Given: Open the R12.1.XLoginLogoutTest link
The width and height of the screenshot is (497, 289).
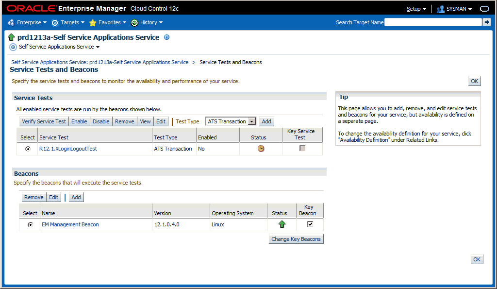Looking at the screenshot, I should 68,149.
